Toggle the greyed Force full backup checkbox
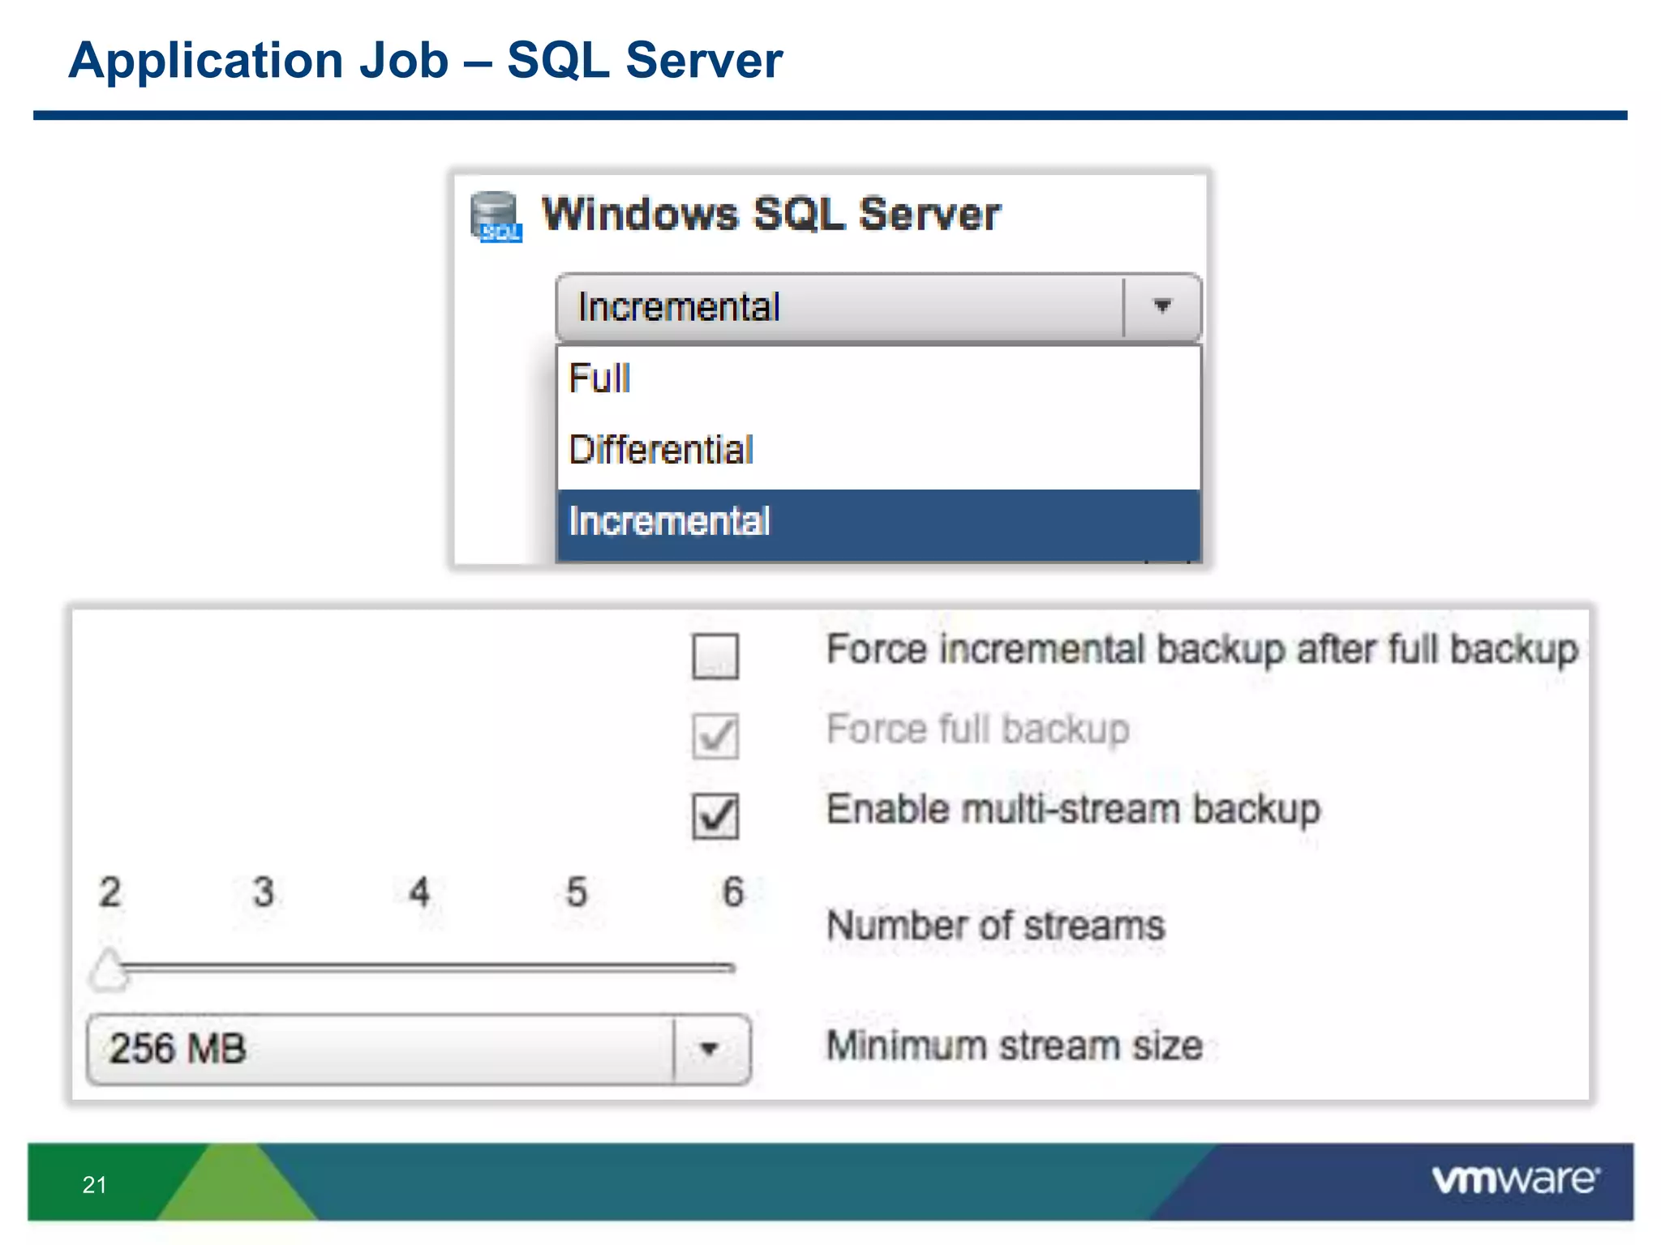The width and height of the screenshot is (1661, 1245). pyautogui.click(x=715, y=735)
